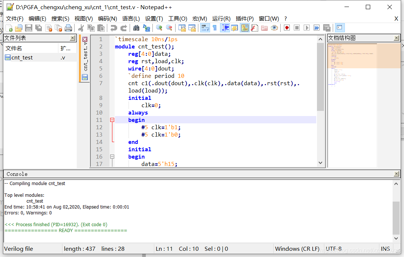Open the 编码(N) menu

pyautogui.click(x=108, y=19)
